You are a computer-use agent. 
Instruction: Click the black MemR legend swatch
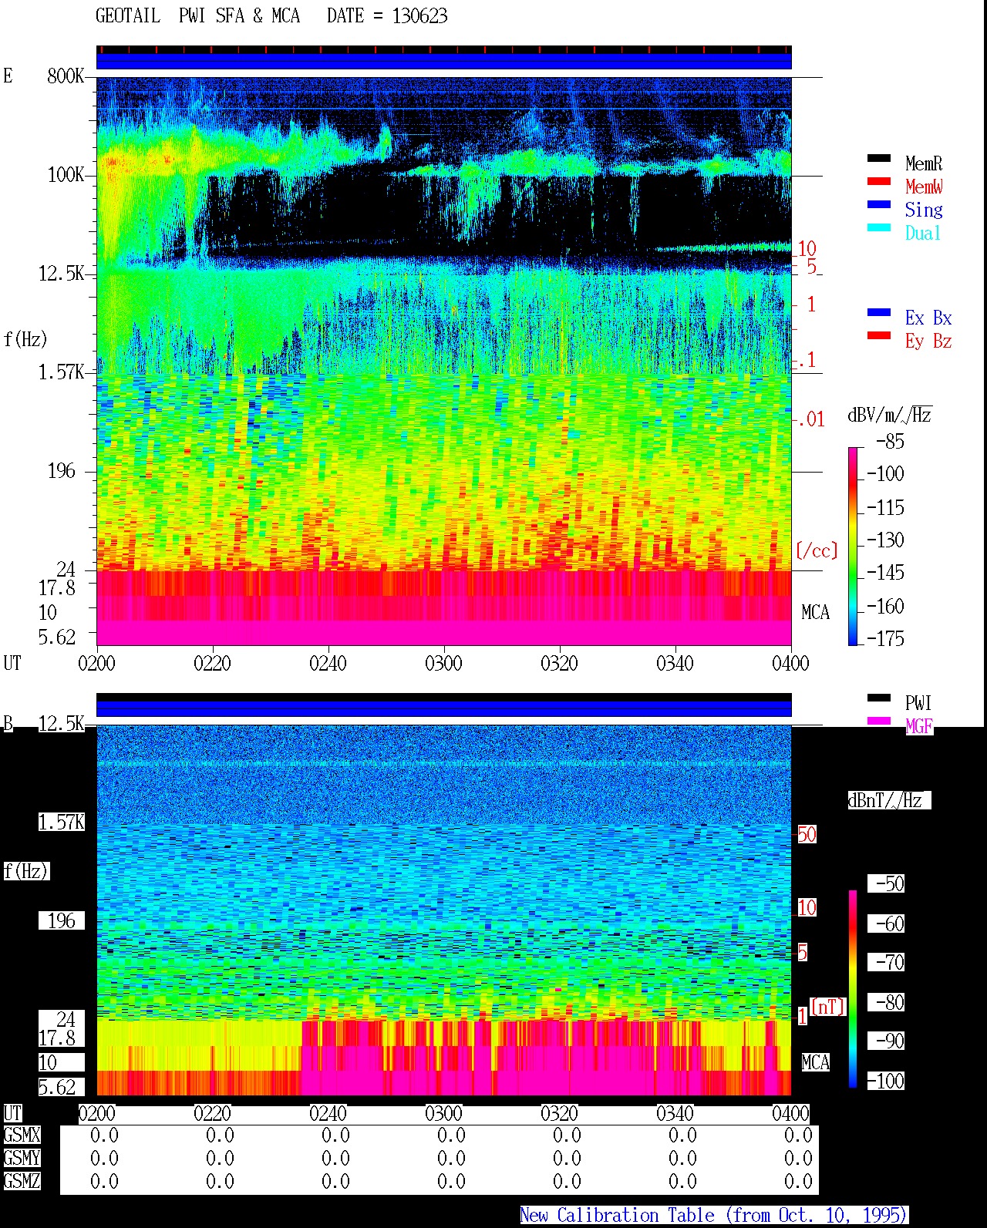[x=879, y=158]
